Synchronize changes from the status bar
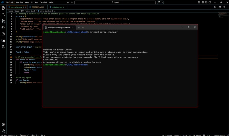The image size is (229, 136). pos(28,135)
